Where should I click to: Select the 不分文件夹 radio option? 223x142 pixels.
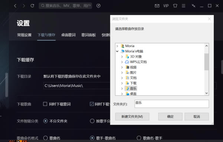click(x=45, y=121)
